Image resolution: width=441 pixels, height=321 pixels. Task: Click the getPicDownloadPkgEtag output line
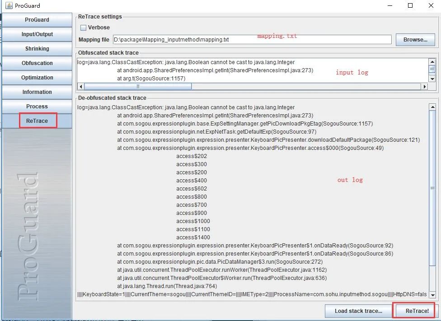click(245, 124)
